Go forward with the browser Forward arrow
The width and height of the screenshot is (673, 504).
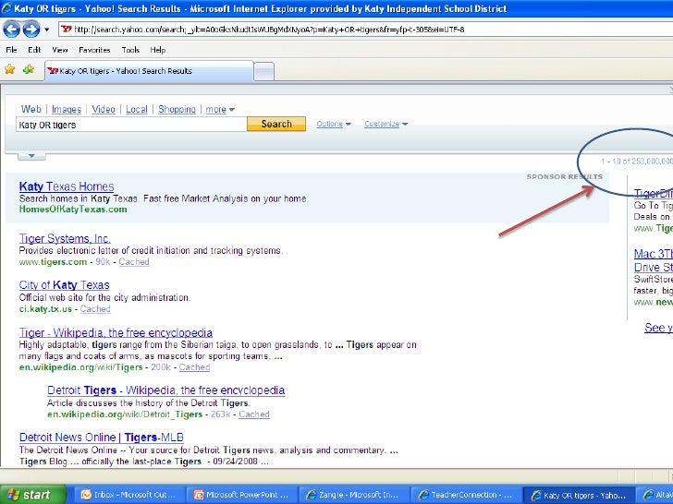coord(31,30)
